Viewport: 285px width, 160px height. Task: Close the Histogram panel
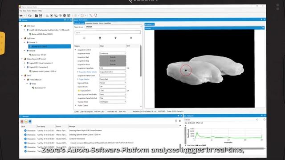265,116
